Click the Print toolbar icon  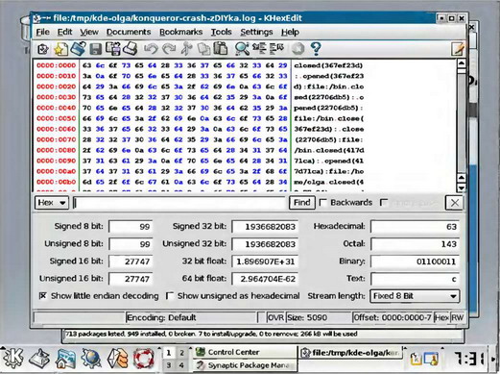point(131,49)
